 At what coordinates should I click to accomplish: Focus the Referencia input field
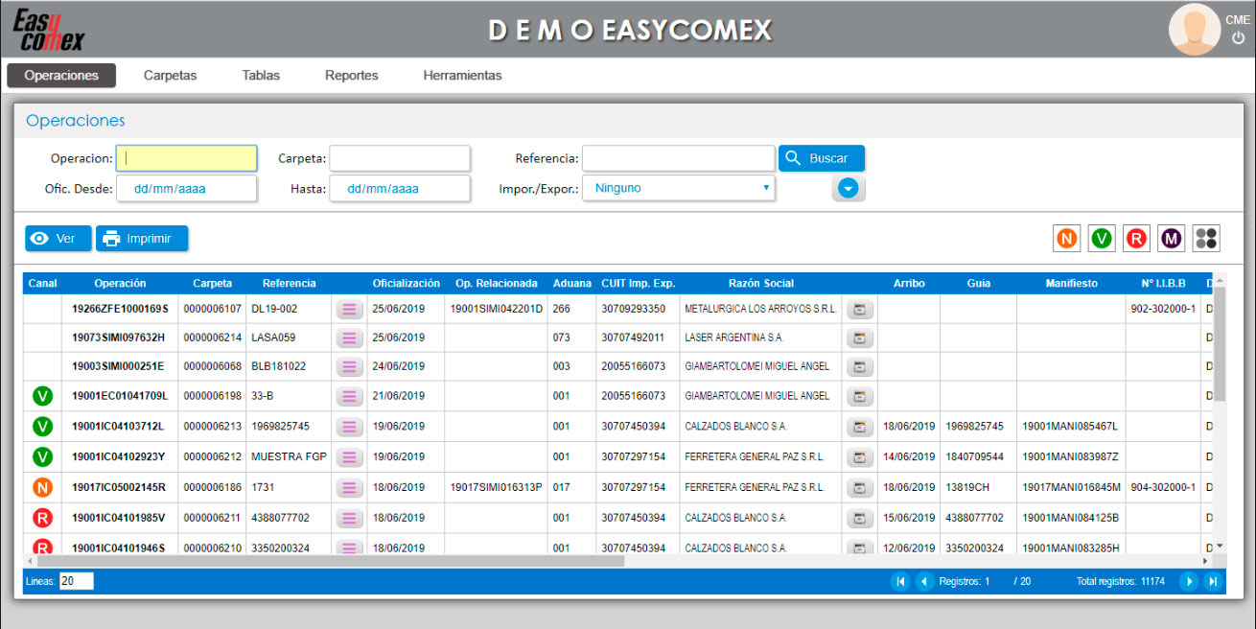679,158
